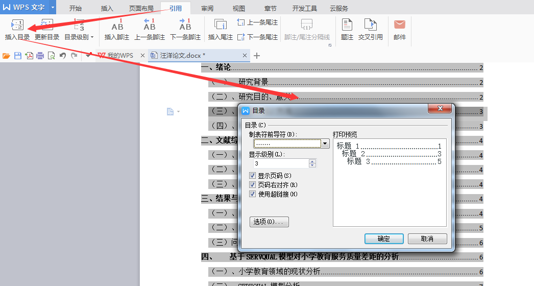Viewport: 534px width, 286px height.
Task: Open the 页面布局 ribbon tab
Action: 141,8
